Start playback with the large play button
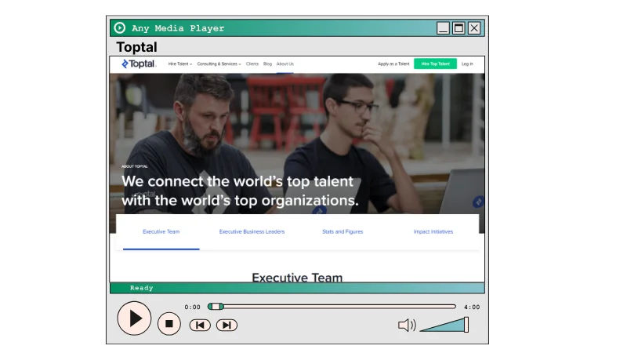Viewport: 627px width, 353px height. (134, 318)
